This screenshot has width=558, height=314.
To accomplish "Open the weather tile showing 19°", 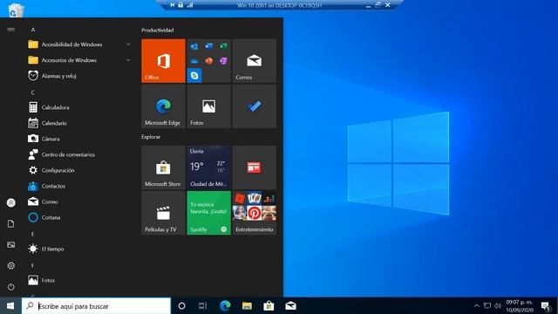I will (x=209, y=167).
